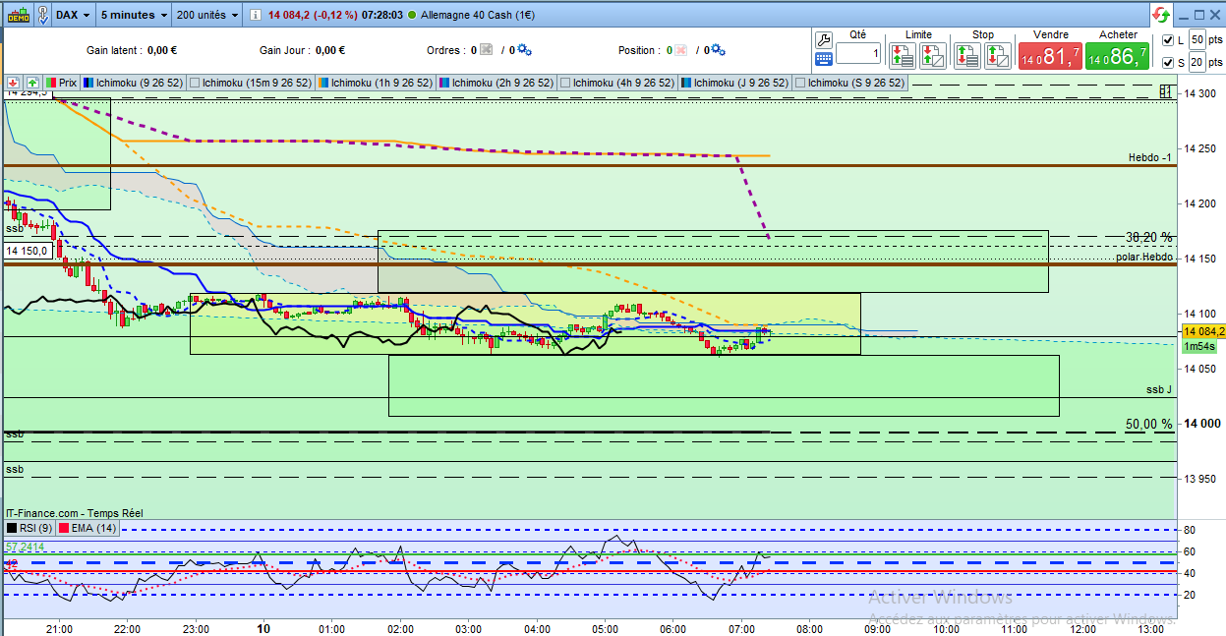This screenshot has height=636, width=1226.
Task: Cancel all orders with the X icon
Action: 487,50
